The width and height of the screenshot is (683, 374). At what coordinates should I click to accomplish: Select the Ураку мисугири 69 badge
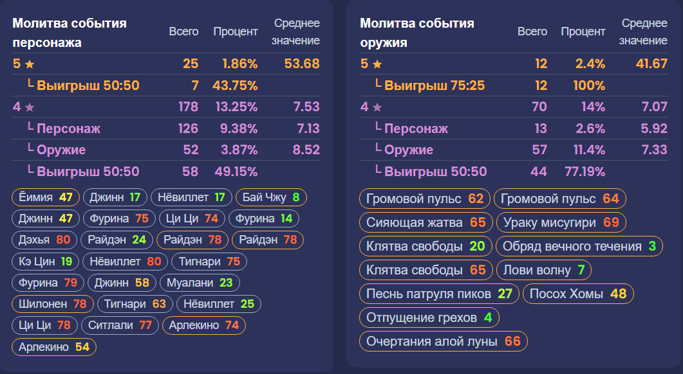pos(561,222)
